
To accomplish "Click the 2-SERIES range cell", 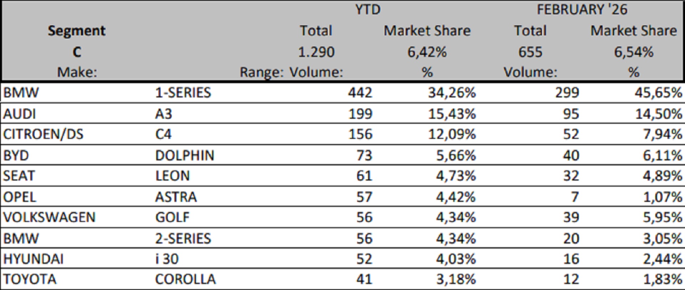I will click(x=183, y=238).
